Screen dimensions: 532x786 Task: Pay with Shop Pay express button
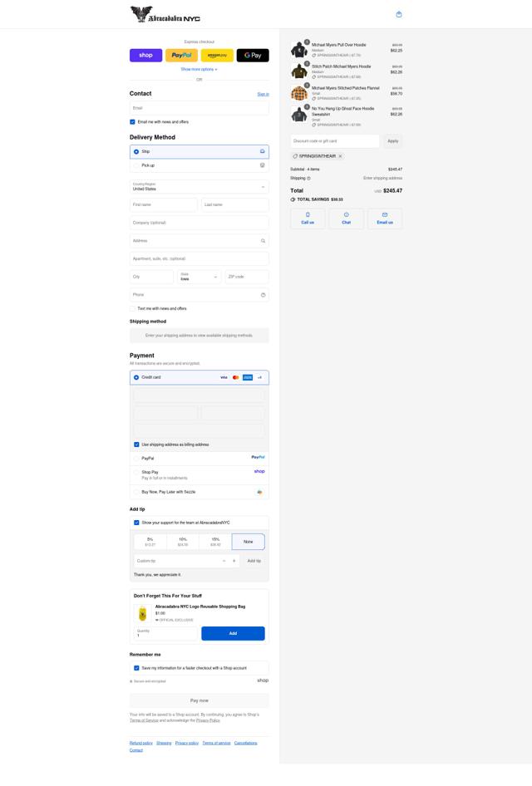point(146,55)
